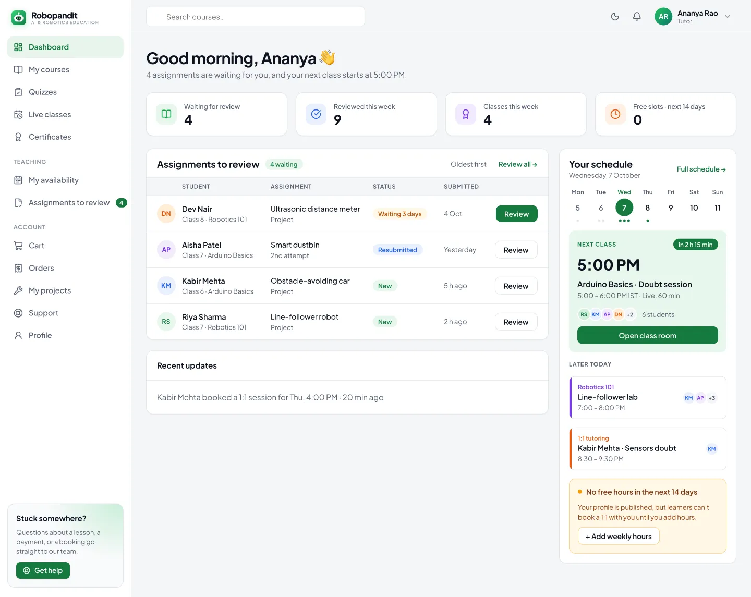Review Dev Nair's Ultrasonic distance meter
Screen dimensions: 751x597
(x=517, y=214)
